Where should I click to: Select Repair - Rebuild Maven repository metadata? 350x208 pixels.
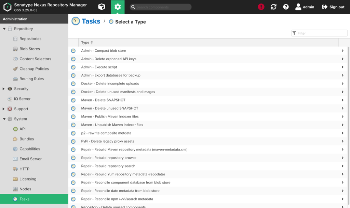click(x=207, y=149)
